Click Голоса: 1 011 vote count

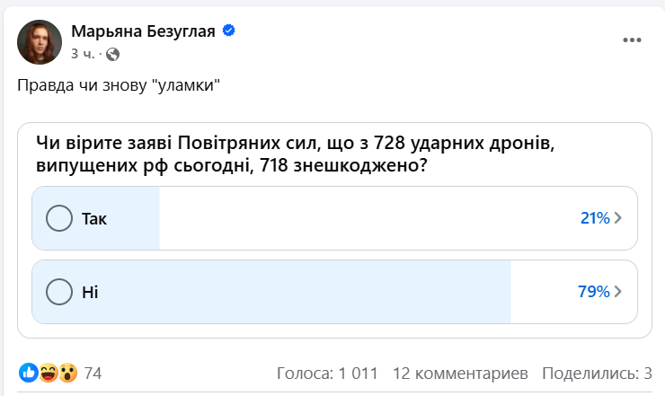click(327, 374)
